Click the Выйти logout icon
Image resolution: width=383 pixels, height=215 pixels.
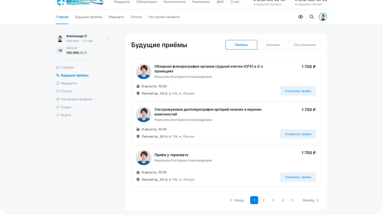tap(58, 115)
